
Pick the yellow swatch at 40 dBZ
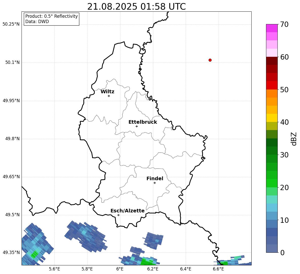click(x=272, y=118)
